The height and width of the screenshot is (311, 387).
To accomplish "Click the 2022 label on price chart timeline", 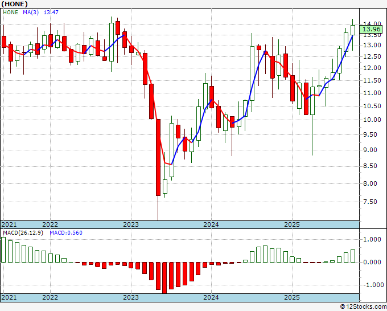I will point(50,224).
